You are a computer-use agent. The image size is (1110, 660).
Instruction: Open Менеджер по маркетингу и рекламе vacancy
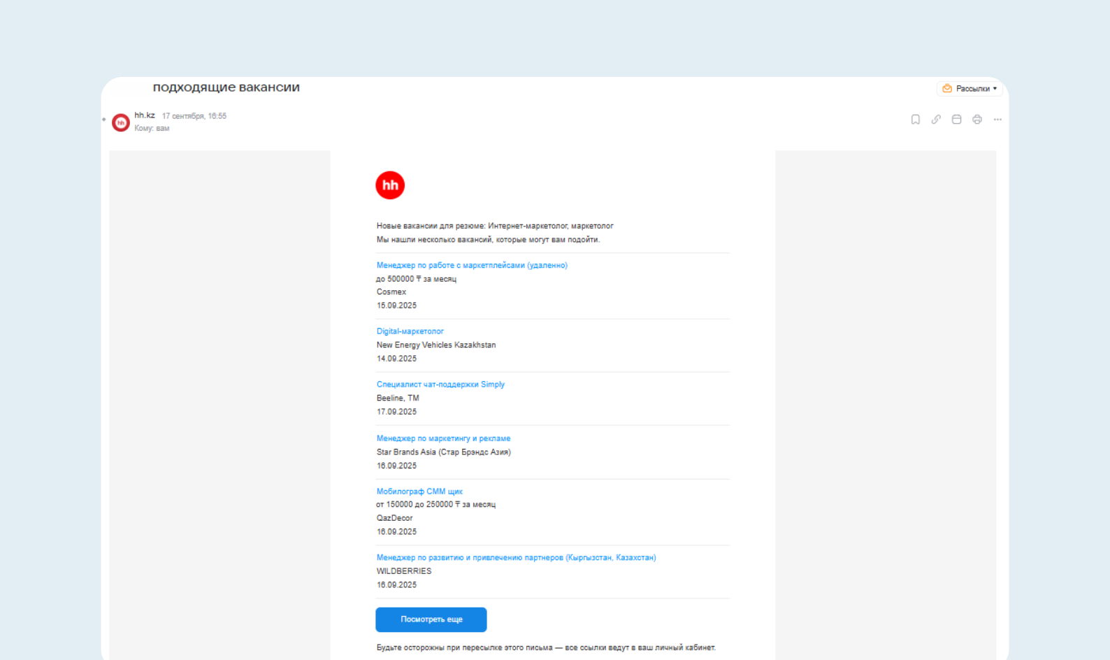pos(443,438)
